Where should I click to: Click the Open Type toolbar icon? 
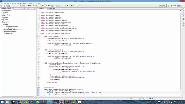click(42, 6)
